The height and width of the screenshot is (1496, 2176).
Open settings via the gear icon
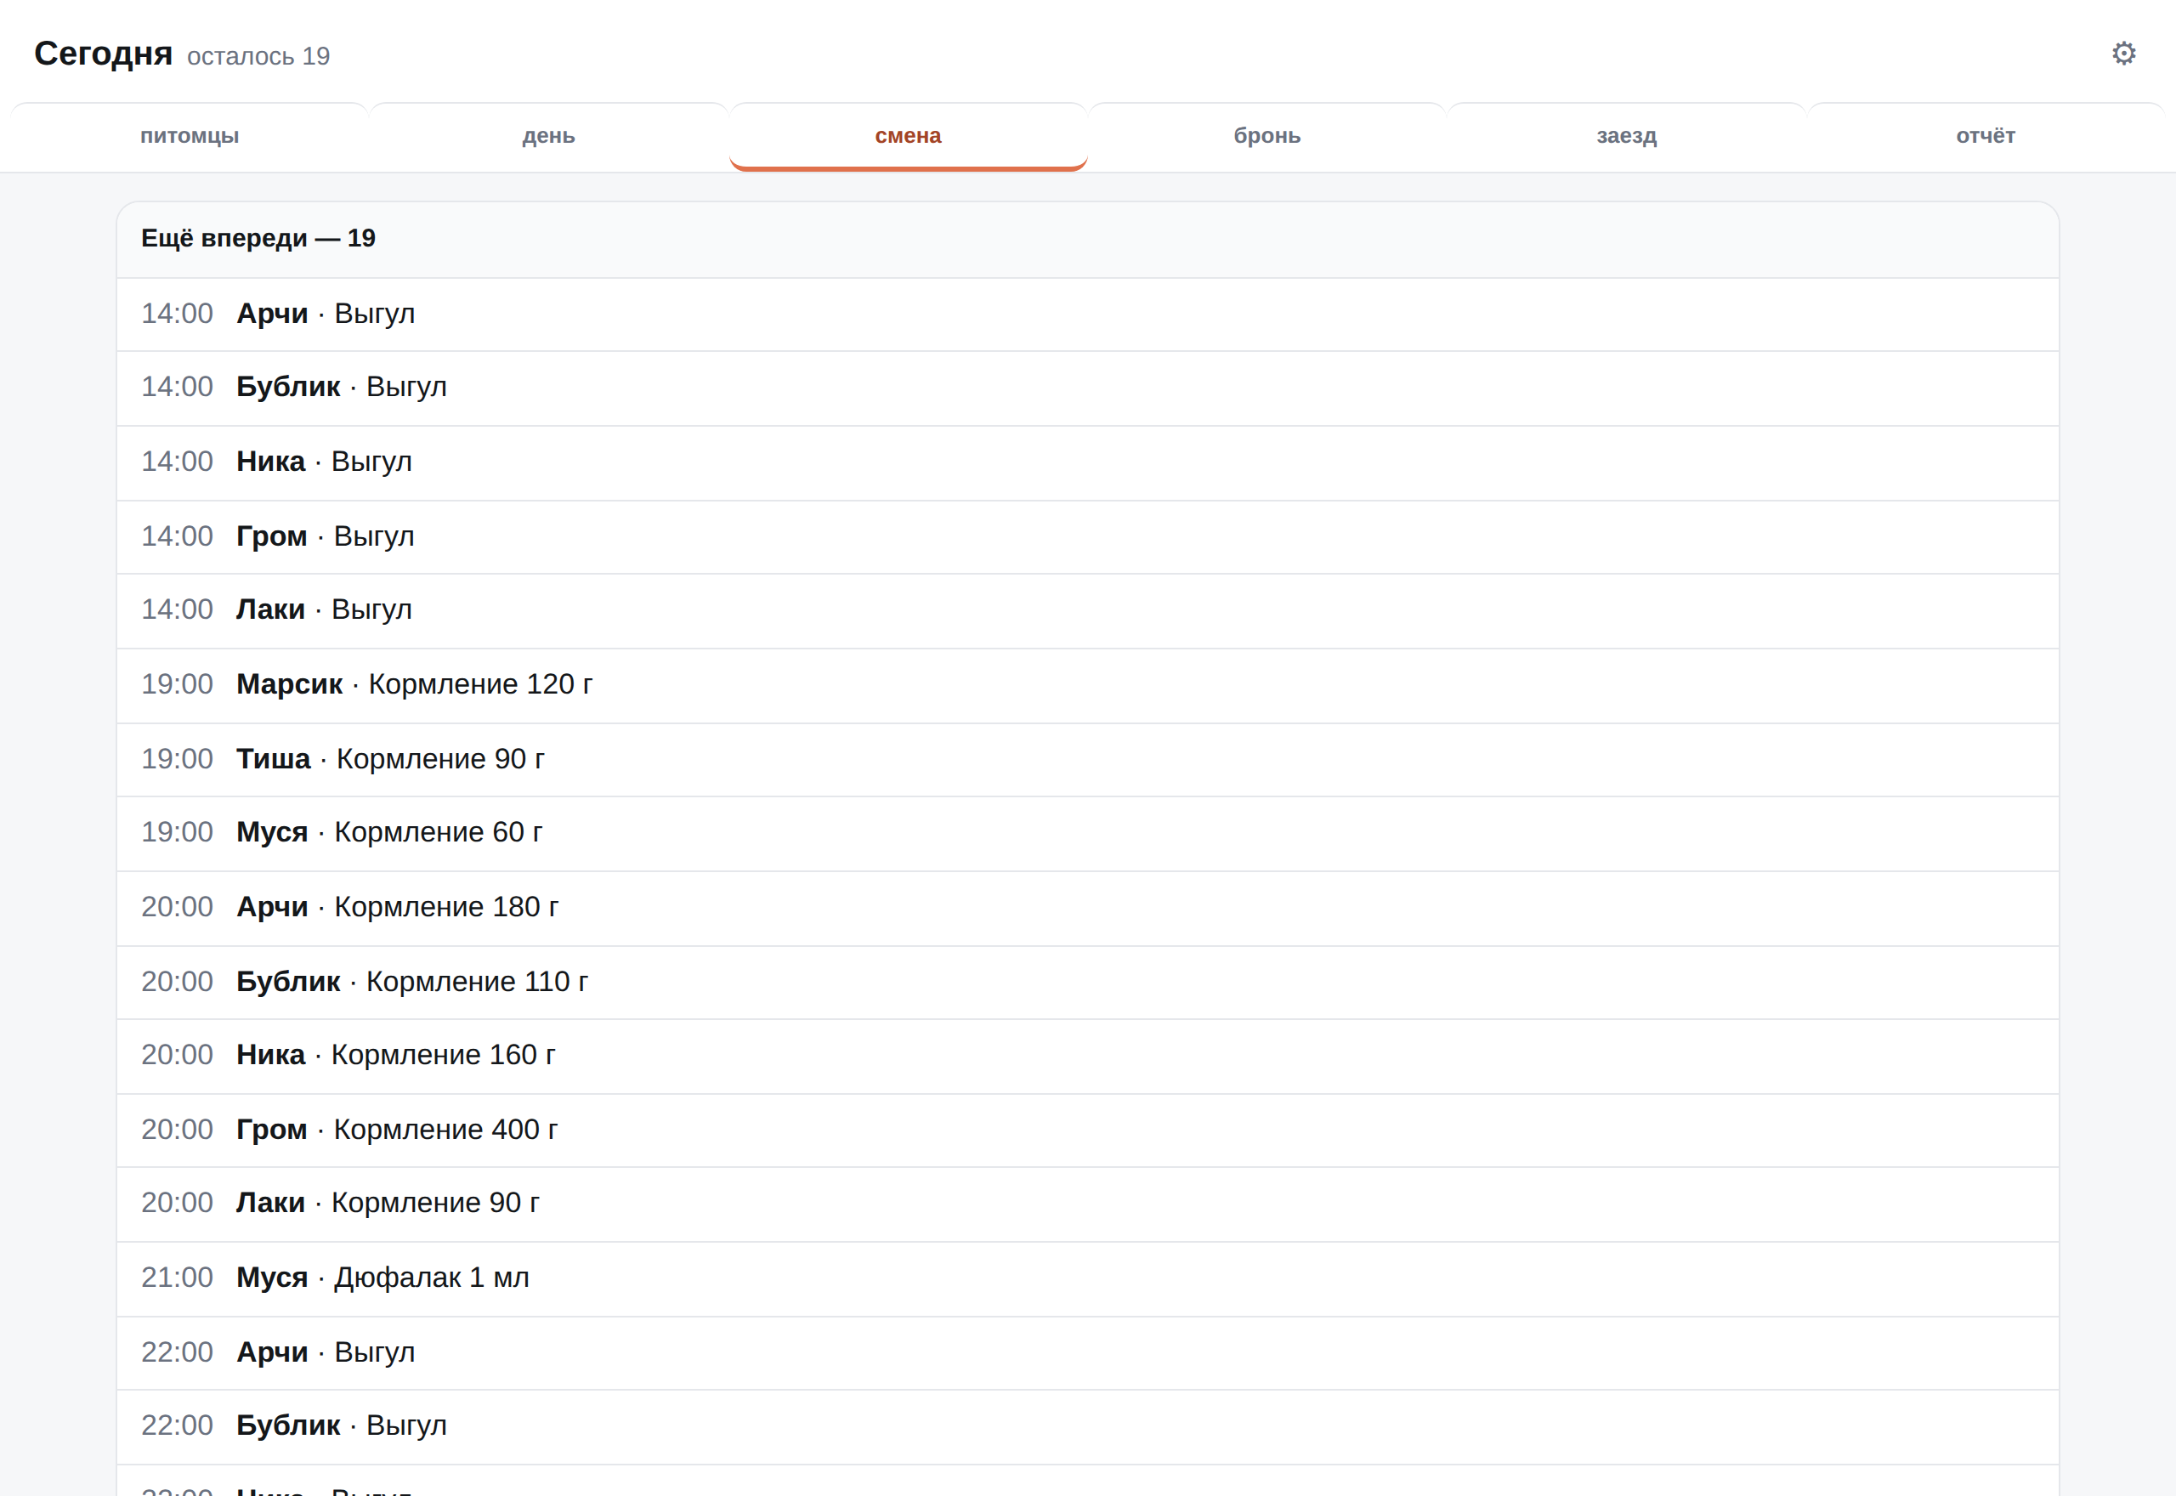pos(2123,54)
